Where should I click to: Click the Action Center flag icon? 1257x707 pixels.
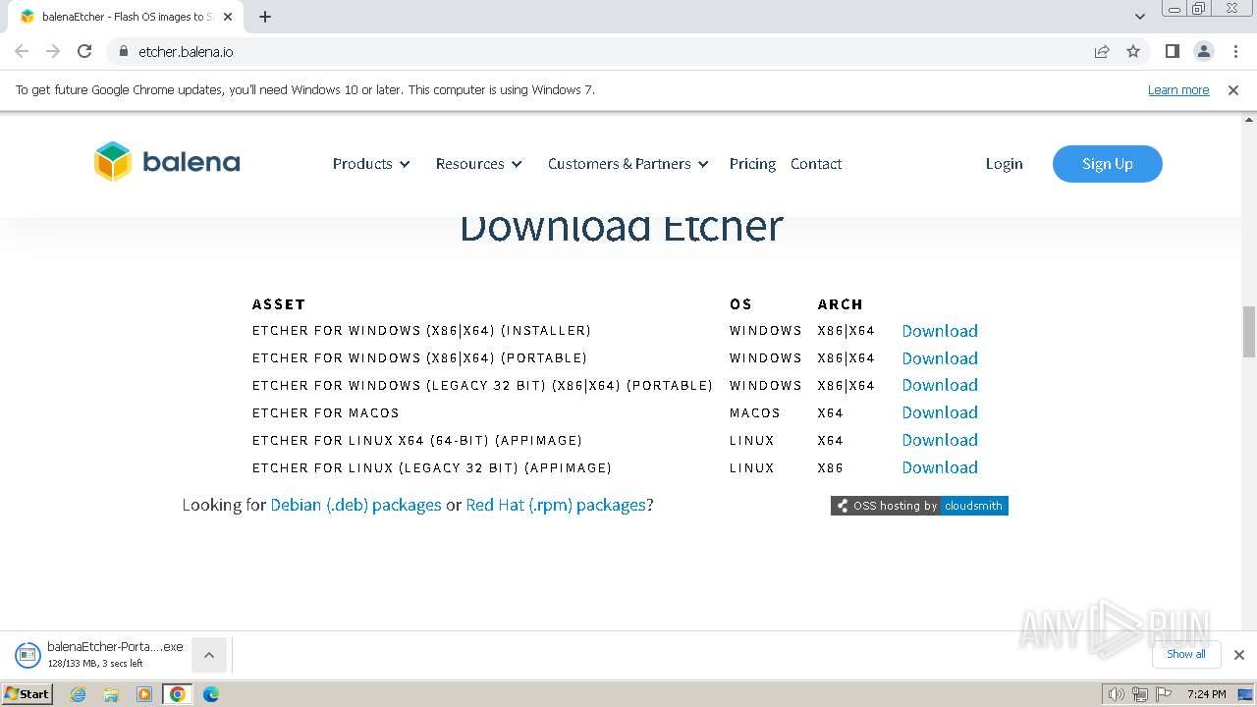pyautogui.click(x=1163, y=694)
